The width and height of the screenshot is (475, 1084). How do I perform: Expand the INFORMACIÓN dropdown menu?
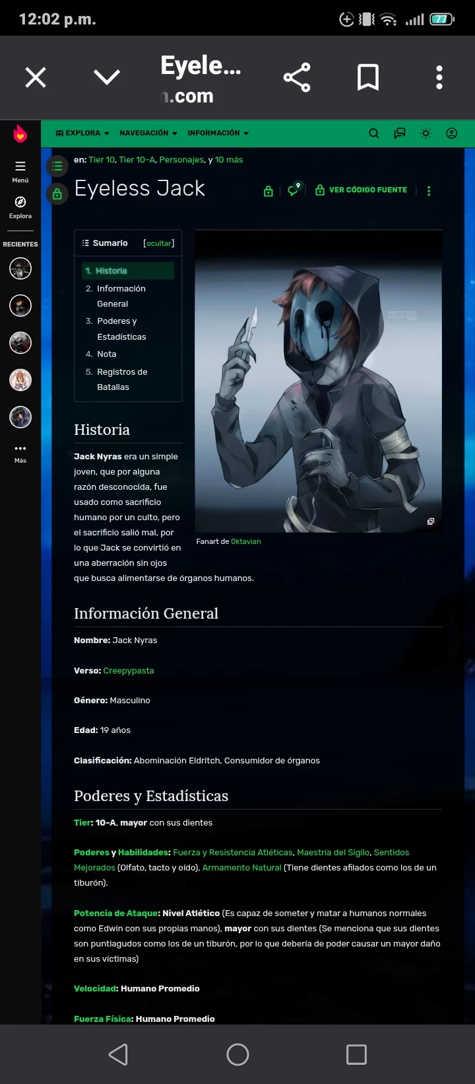[218, 134]
